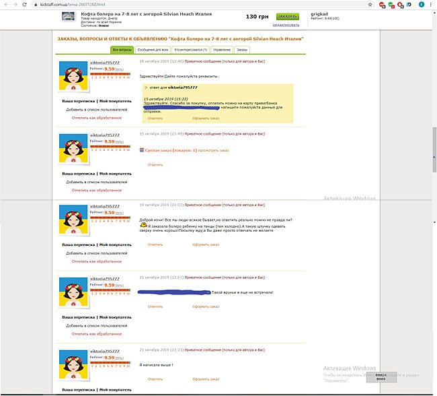The height and width of the screenshot is (396, 437).
Task: Click the gift icon beside 'Сделан заказ'
Action: coord(141,150)
